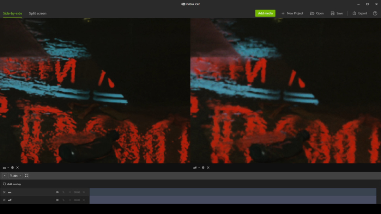The height and width of the screenshot is (214, 381).
Task: Click the trim icon on the 'on' track
Action: click(64, 192)
